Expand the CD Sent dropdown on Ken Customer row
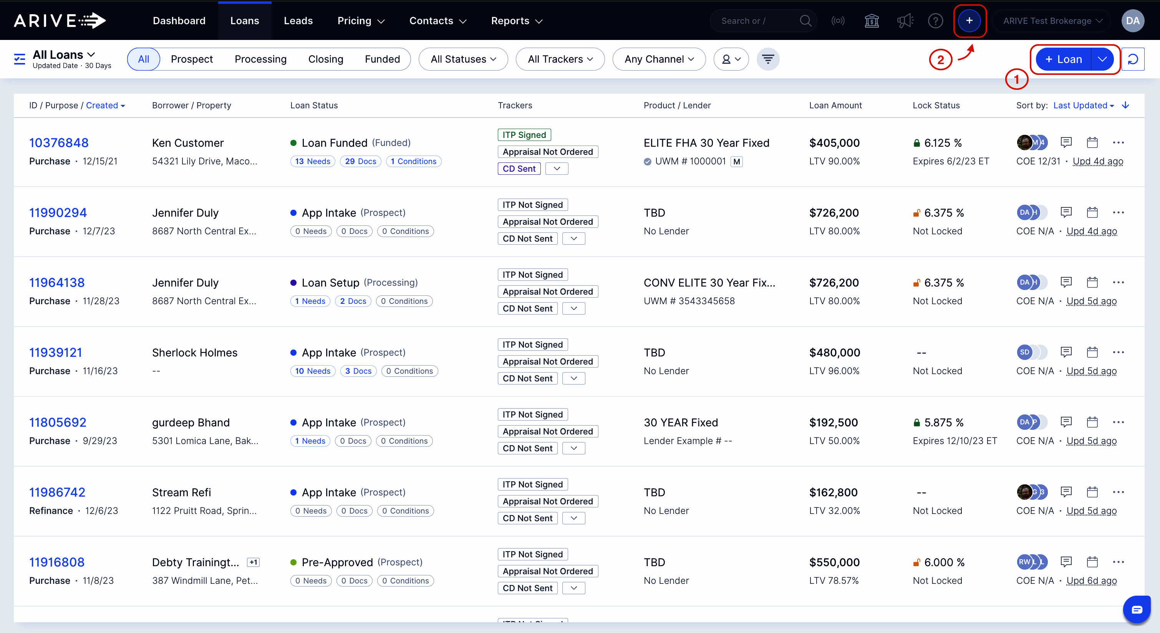This screenshot has width=1160, height=633. (557, 168)
